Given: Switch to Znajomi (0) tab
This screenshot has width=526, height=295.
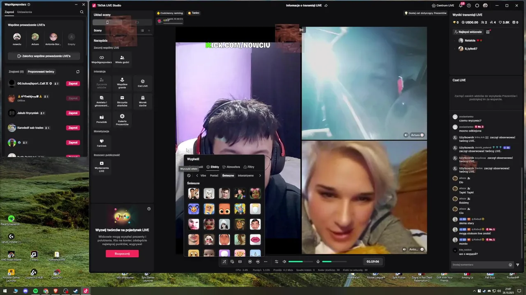Looking at the screenshot, I should click(16, 72).
